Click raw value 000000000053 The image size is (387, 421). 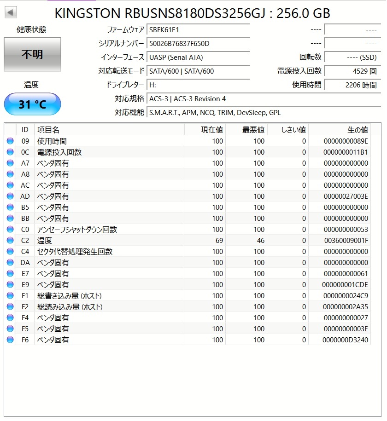tap(346, 229)
